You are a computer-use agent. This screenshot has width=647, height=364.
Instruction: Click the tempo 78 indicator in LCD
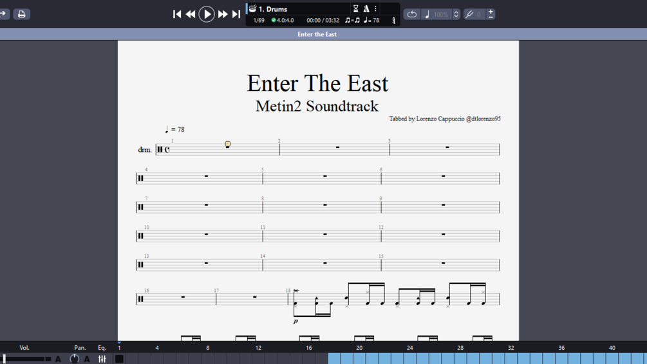(371, 20)
